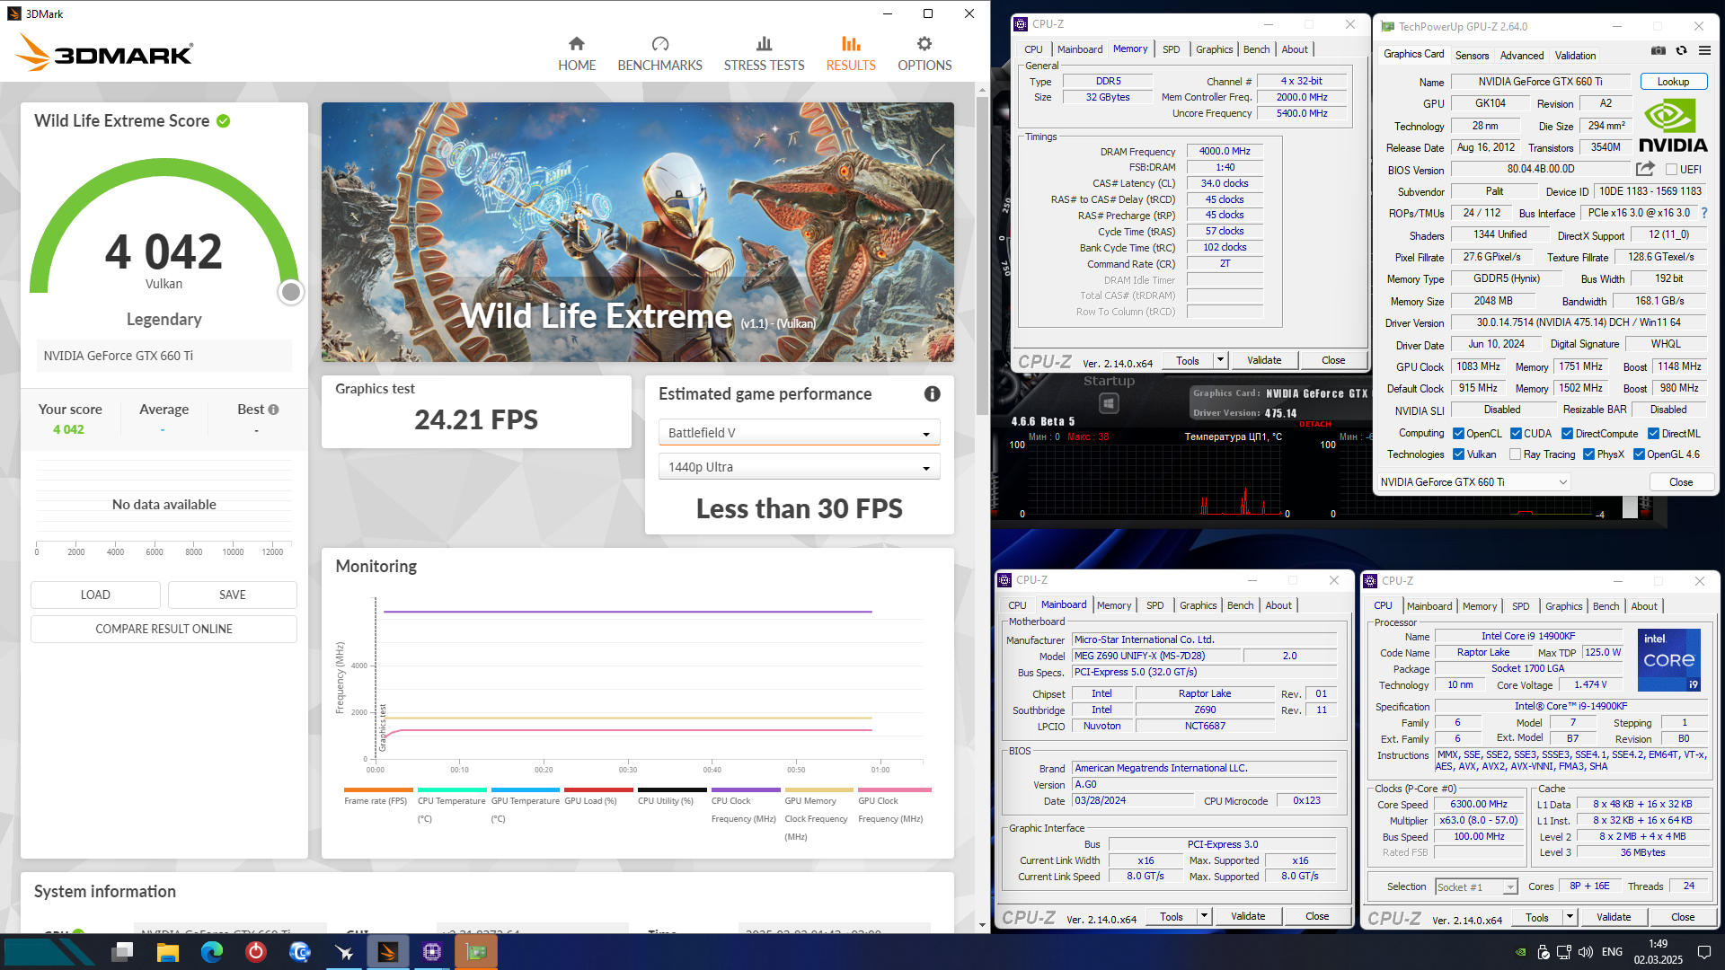Toggle the CUDA checkbox
The image size is (1725, 970).
click(x=1517, y=434)
